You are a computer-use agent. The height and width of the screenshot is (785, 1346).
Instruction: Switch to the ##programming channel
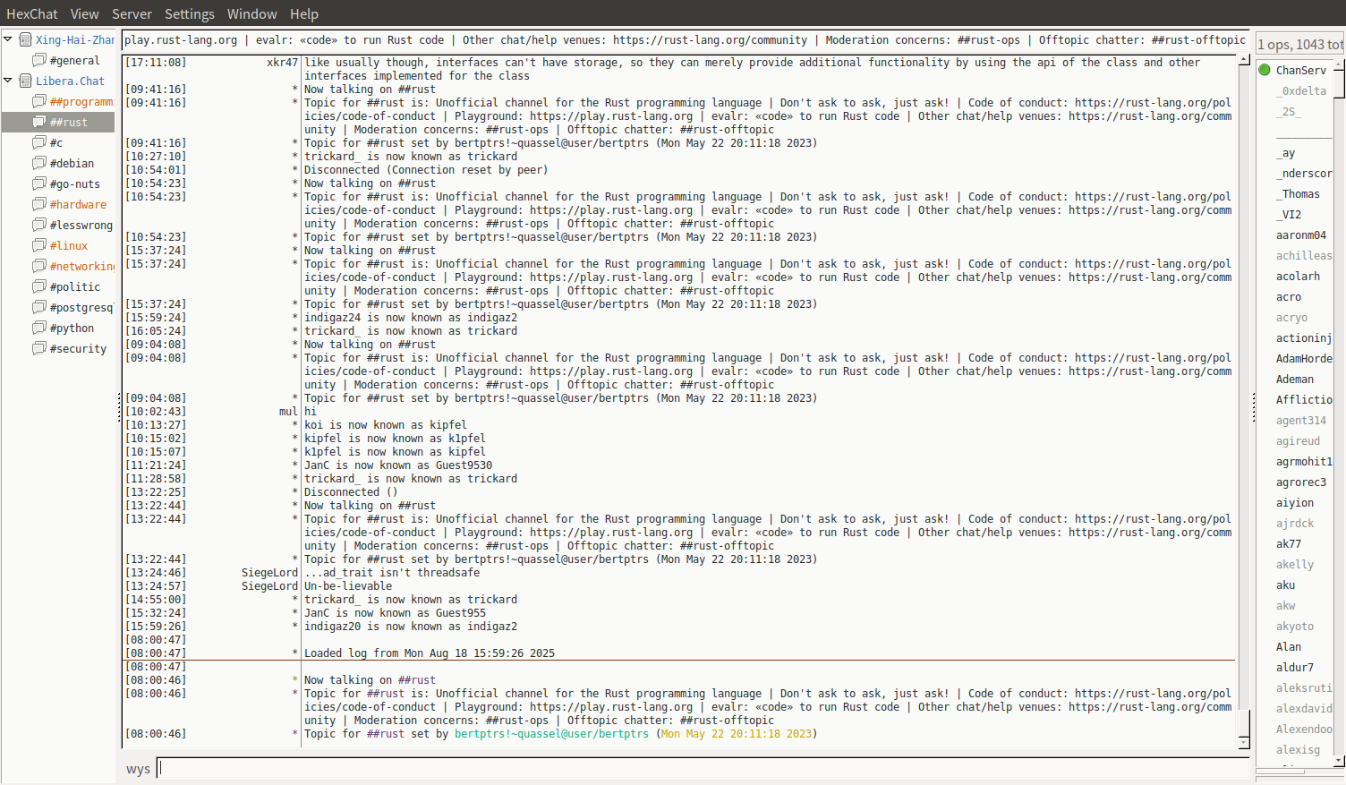pos(82,102)
